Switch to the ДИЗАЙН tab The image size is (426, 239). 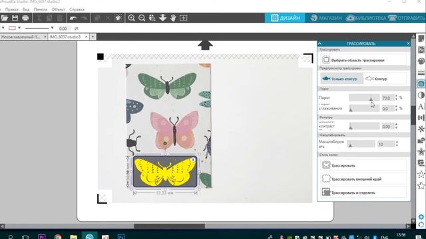[x=285, y=18]
